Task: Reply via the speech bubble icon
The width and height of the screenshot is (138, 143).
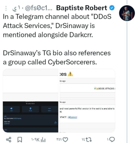Action: click(112, 139)
